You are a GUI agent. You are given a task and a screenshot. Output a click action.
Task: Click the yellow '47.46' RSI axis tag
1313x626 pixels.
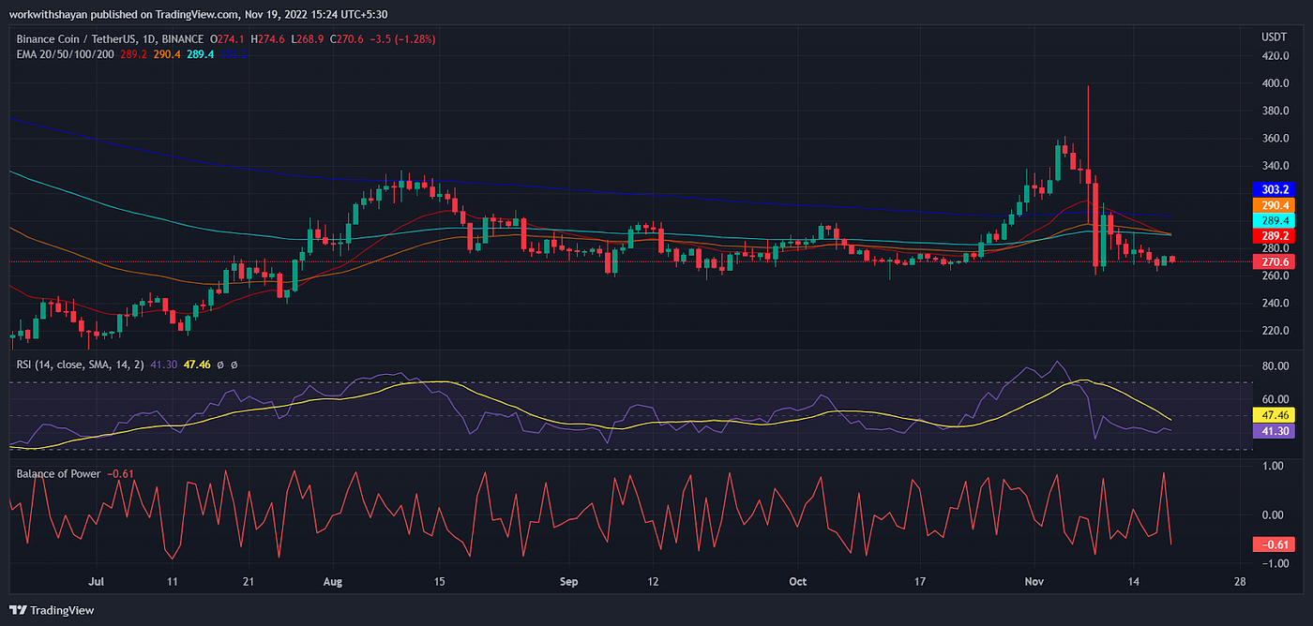point(1273,414)
